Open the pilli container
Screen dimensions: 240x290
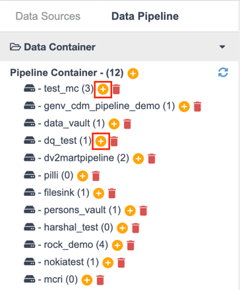(x=49, y=175)
